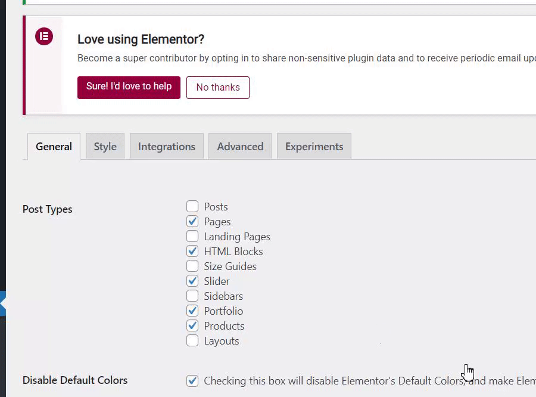
Task: Untick the Slider post type checkbox
Action: 192,281
